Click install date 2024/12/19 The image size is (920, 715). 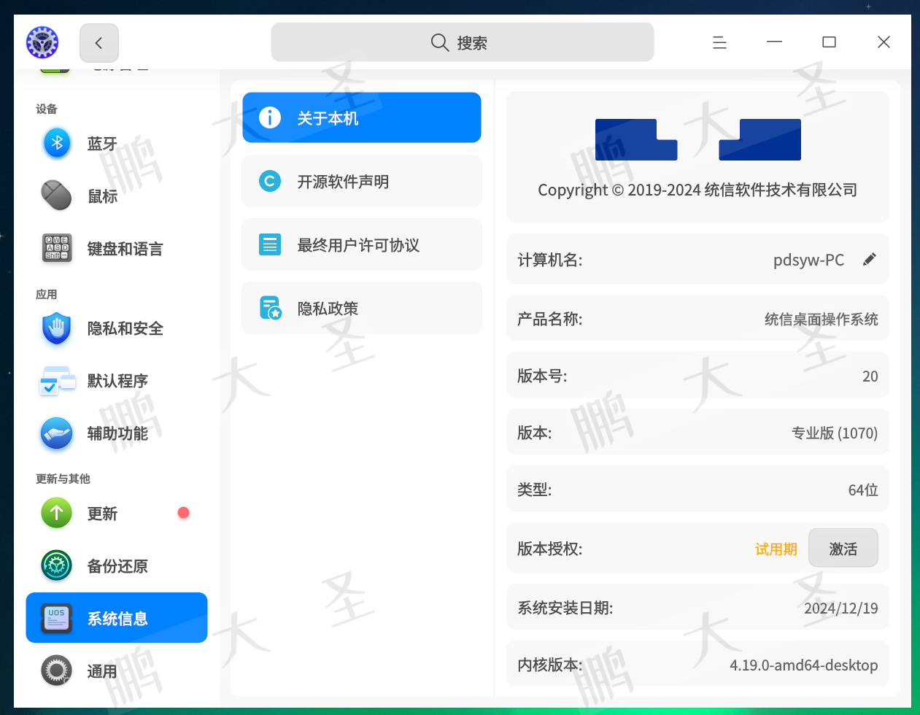tap(840, 608)
